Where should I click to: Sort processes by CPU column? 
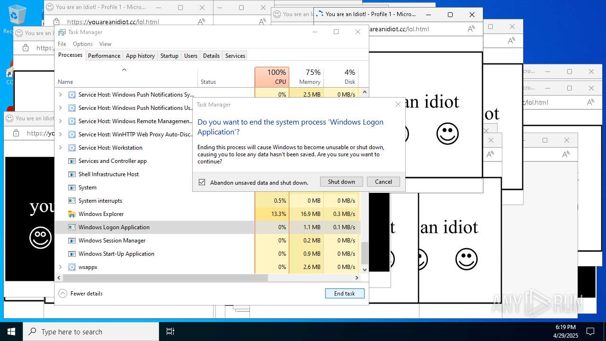click(x=272, y=77)
